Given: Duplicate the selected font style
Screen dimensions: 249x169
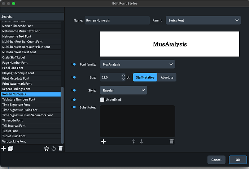Looking at the screenshot, I should [x=10, y=148].
